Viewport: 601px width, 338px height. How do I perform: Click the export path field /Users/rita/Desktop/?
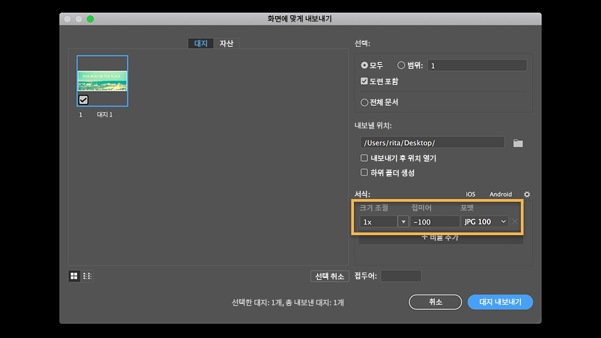click(x=432, y=142)
